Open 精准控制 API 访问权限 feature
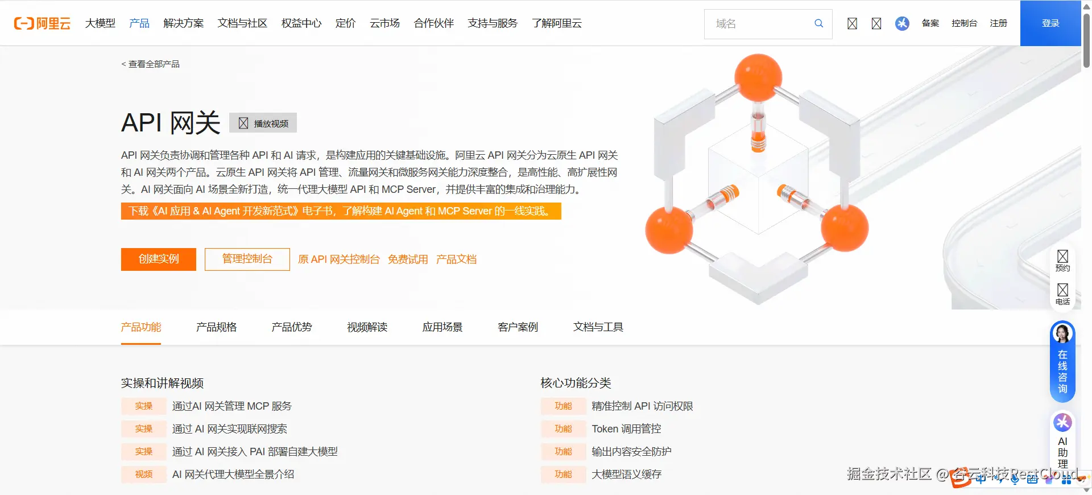1092x495 pixels. (642, 406)
